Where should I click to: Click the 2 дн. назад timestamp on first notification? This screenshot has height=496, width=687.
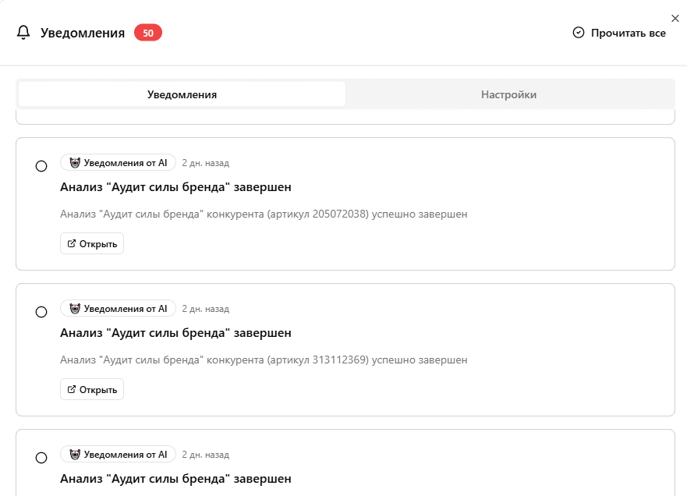click(x=204, y=162)
